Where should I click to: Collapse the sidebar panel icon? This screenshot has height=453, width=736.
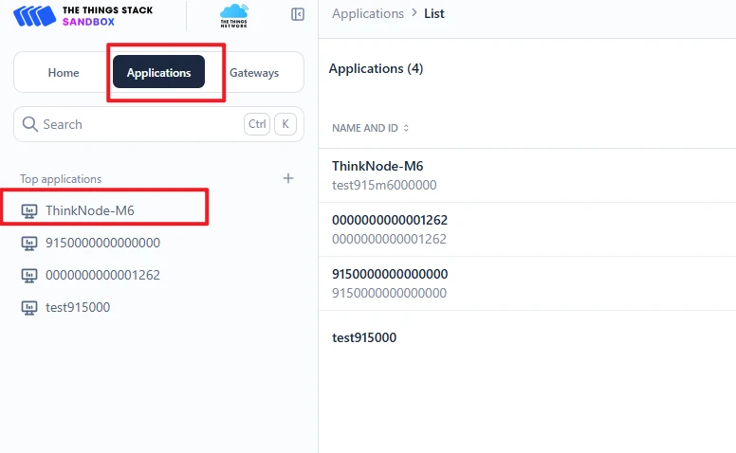(x=298, y=14)
